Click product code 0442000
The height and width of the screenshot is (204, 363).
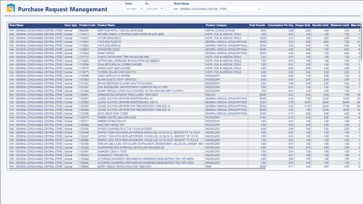pyautogui.click(x=84, y=31)
